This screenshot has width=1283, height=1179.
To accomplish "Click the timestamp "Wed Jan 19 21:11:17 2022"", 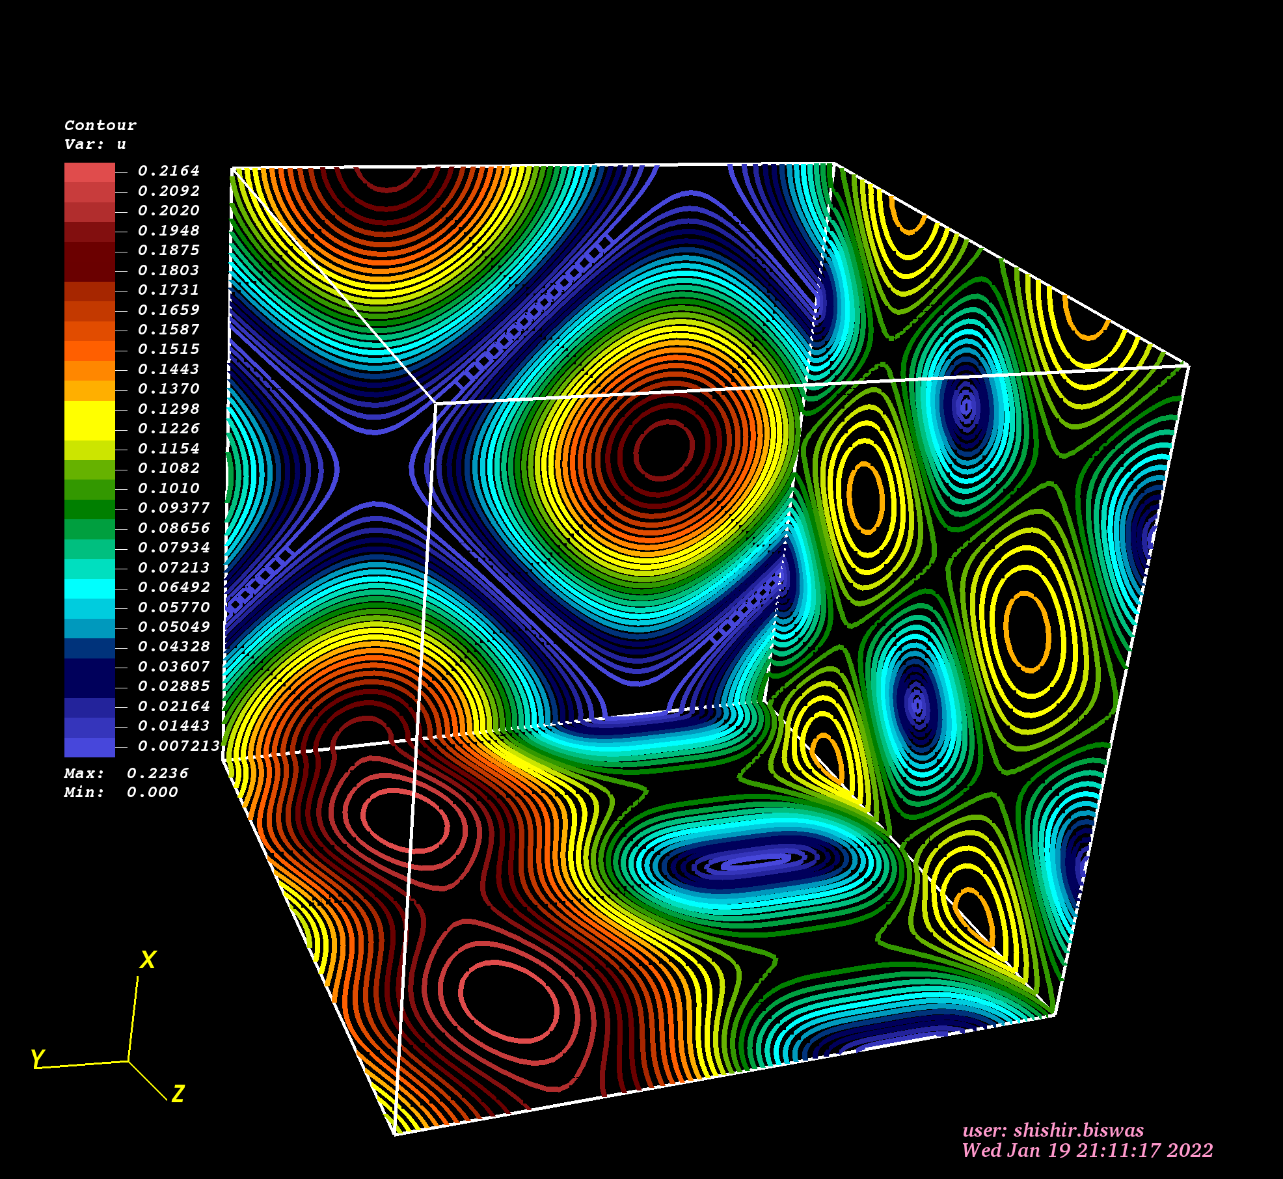I will pos(1087,1150).
